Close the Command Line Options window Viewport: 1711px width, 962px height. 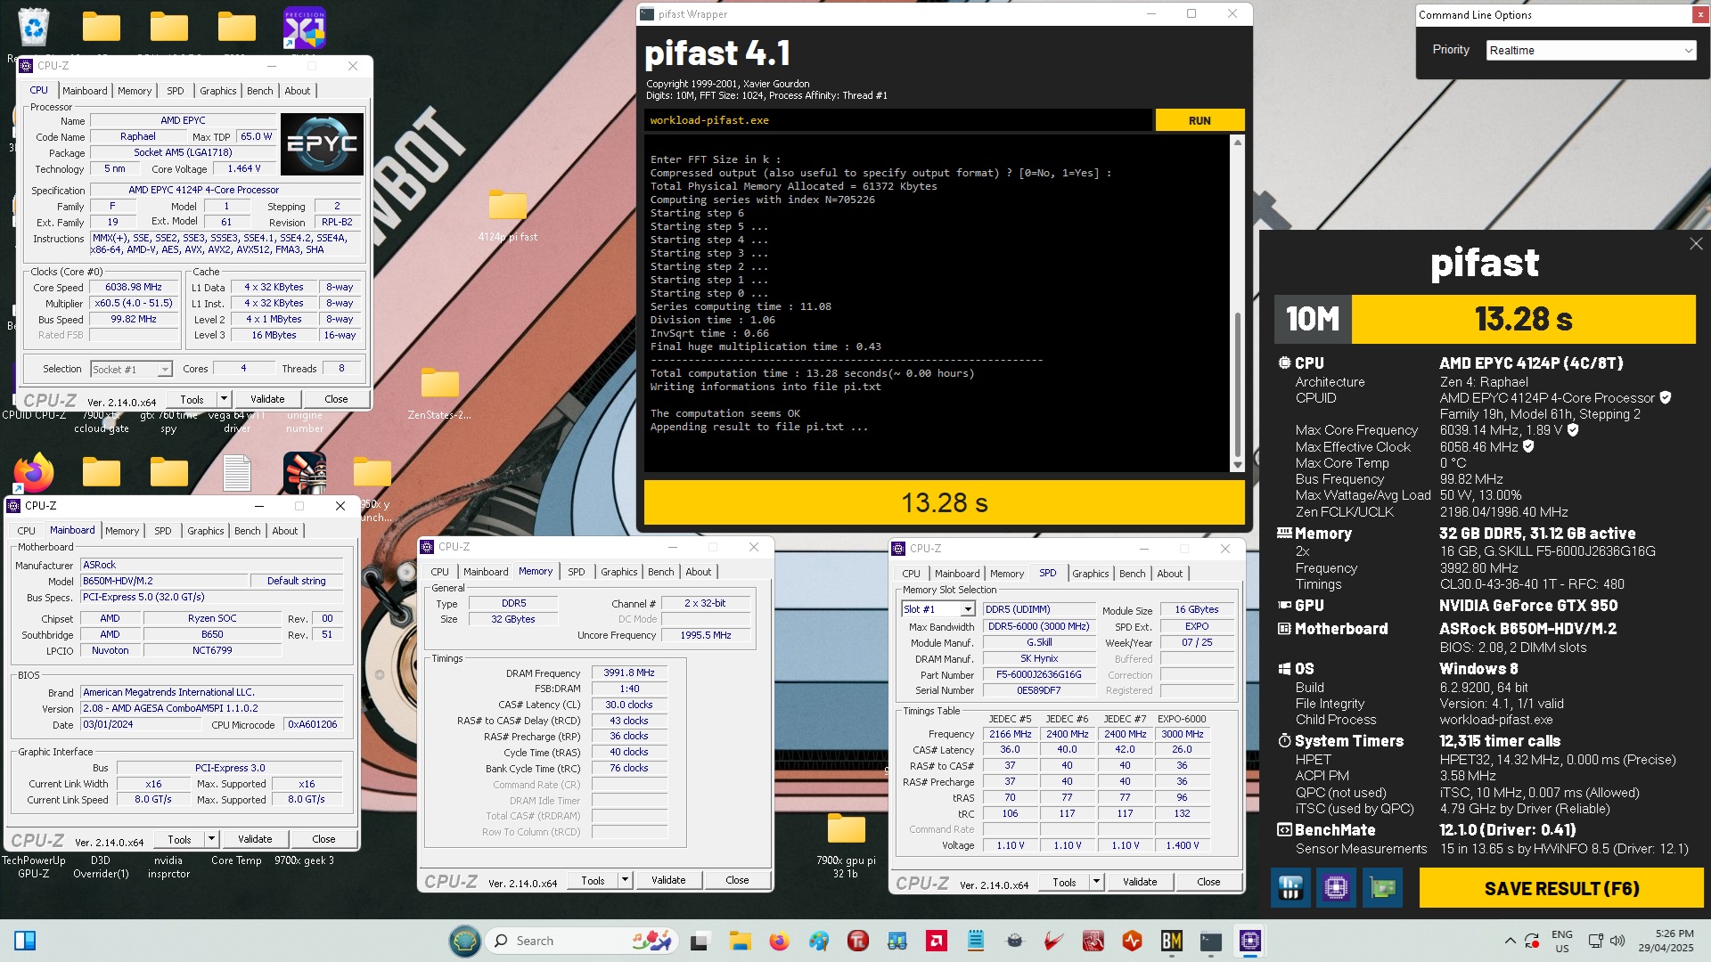pos(1700,15)
